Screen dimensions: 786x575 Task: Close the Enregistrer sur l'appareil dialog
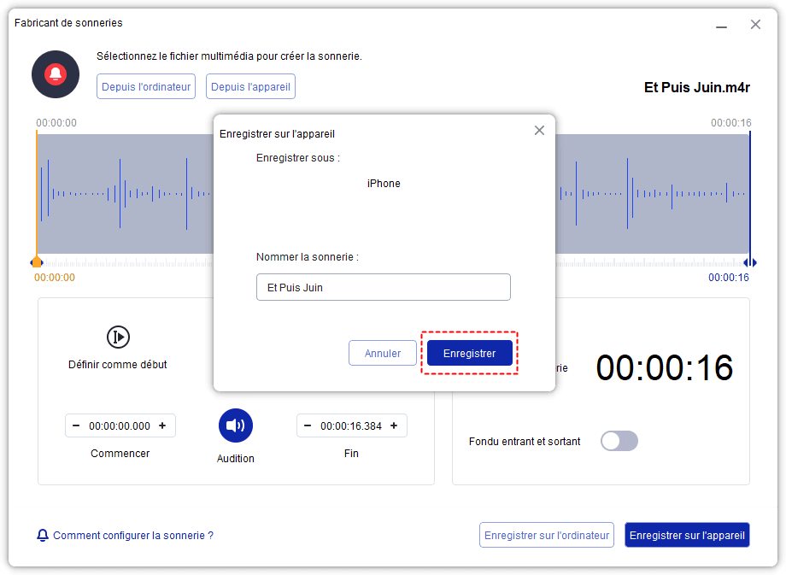[x=539, y=131]
